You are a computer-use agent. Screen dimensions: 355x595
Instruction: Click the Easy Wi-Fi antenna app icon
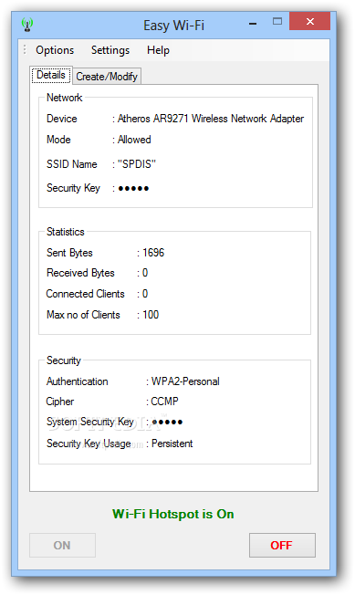(27, 25)
